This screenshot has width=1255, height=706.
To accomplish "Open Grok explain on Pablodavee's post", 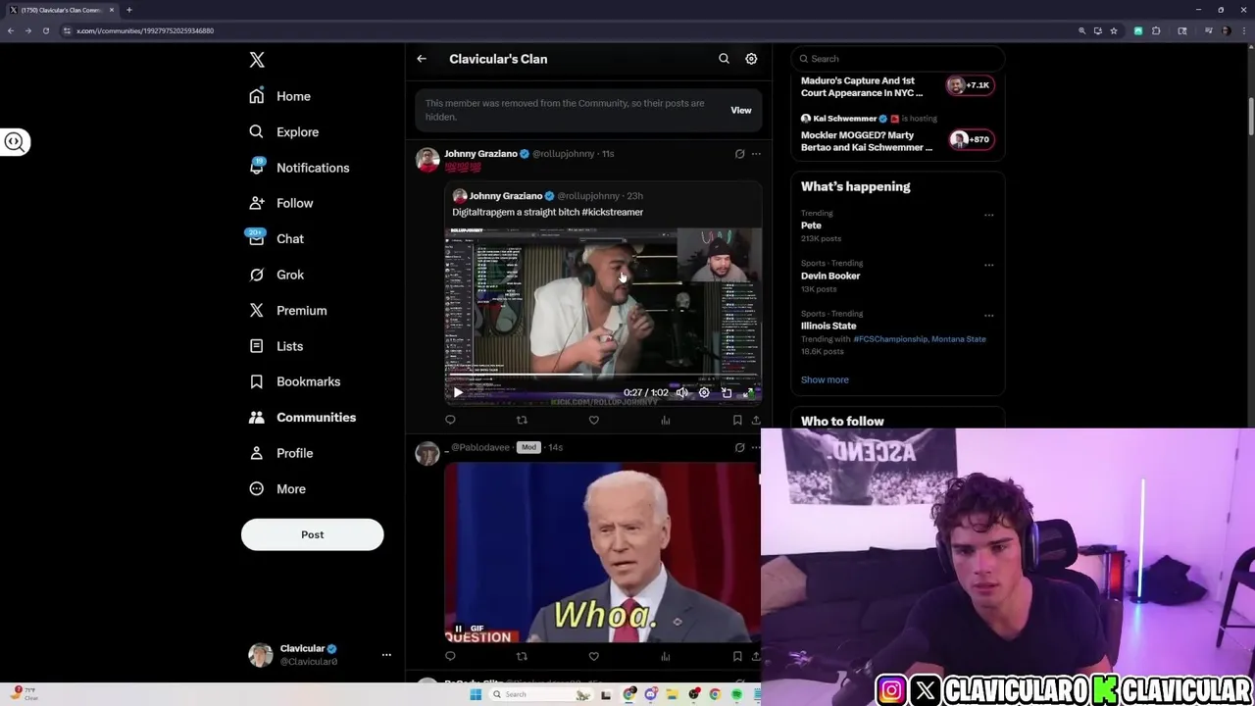I will pyautogui.click(x=740, y=447).
